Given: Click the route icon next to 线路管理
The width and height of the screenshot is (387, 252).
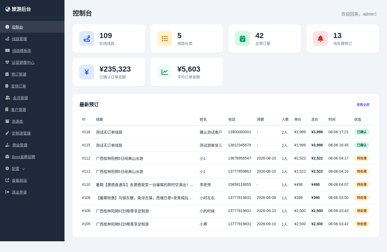Looking at the screenshot, I should pyautogui.click(x=7, y=39).
